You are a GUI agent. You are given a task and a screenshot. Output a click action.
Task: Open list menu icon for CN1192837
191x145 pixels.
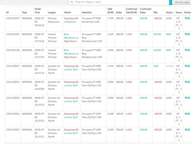pos(189,66)
